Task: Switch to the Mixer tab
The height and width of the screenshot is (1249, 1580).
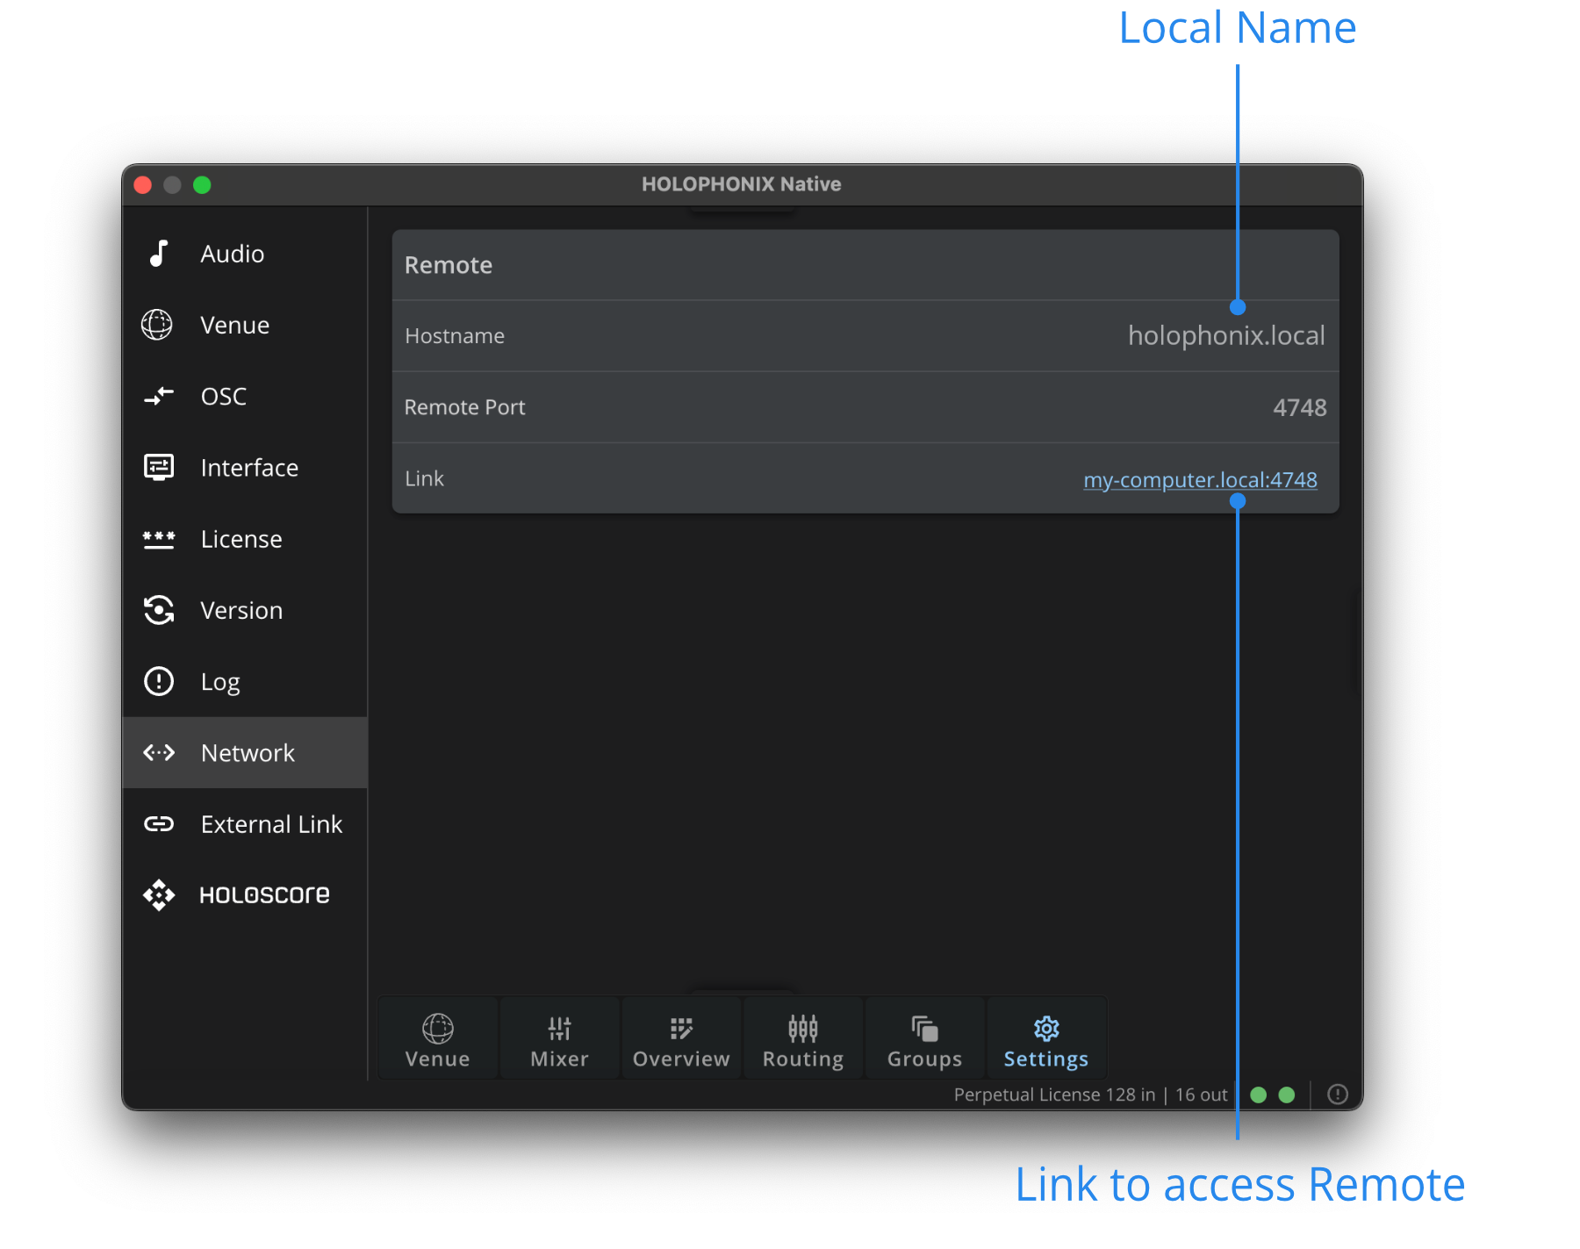Action: point(559,1038)
